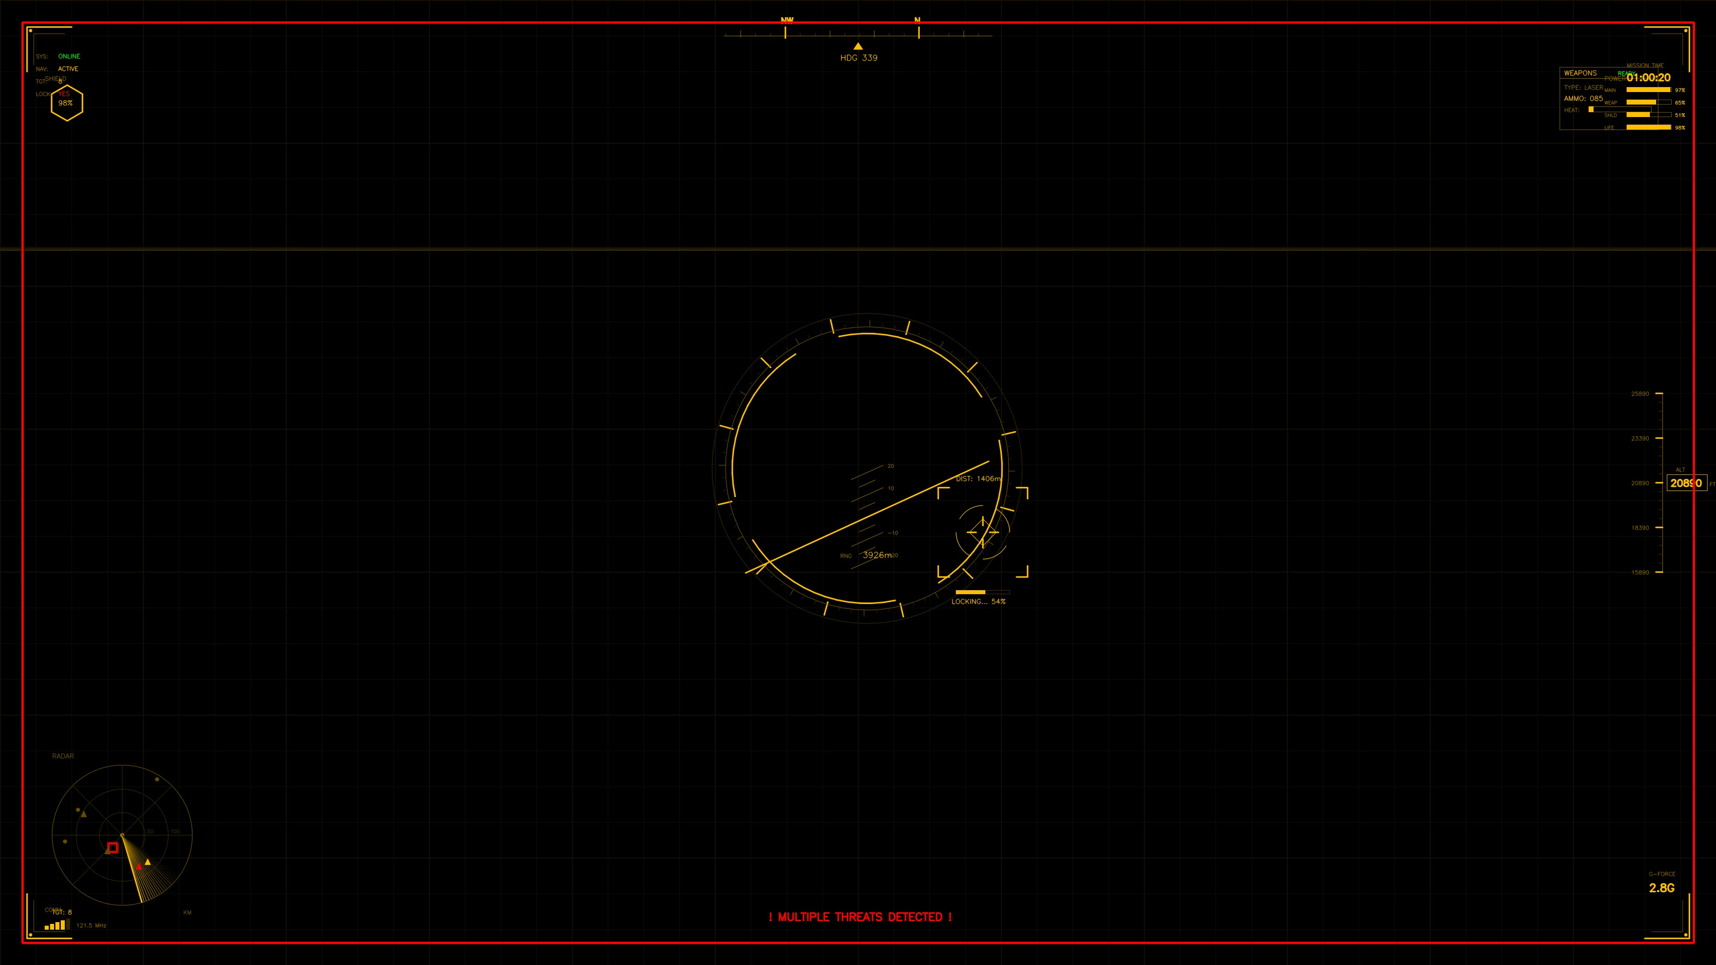Screen dimensions: 1716x965
Task: Expand the WEAPONS status panel
Action: (x=1580, y=73)
